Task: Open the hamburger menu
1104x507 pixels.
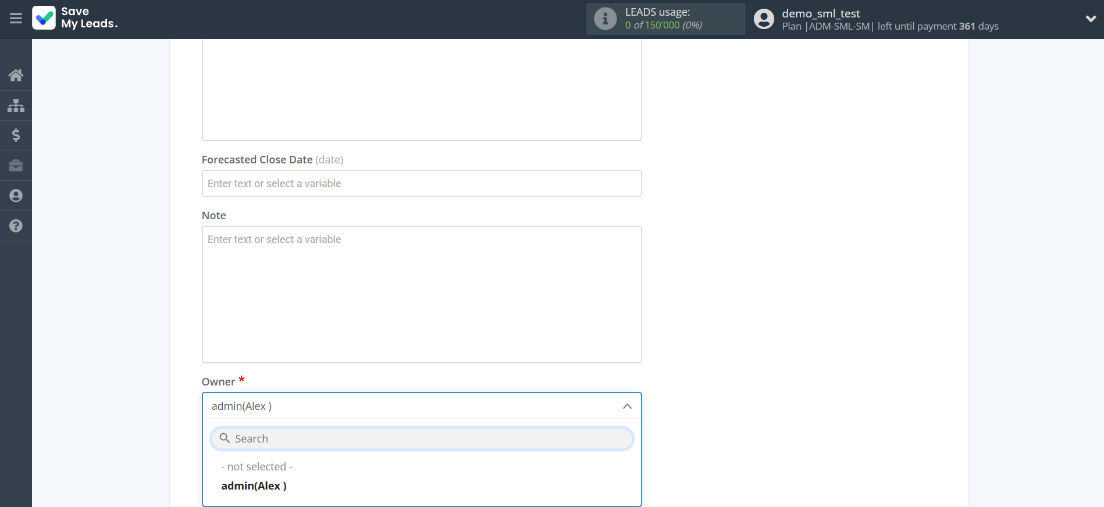Action: click(x=16, y=19)
